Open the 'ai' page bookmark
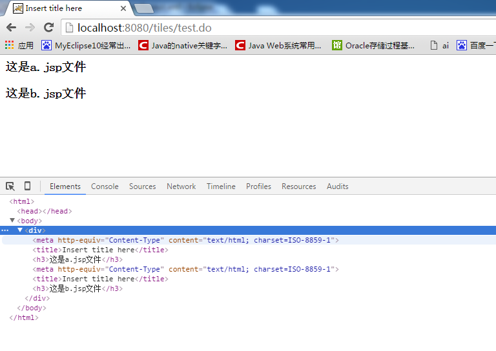This screenshot has height=351, width=496. click(440, 45)
